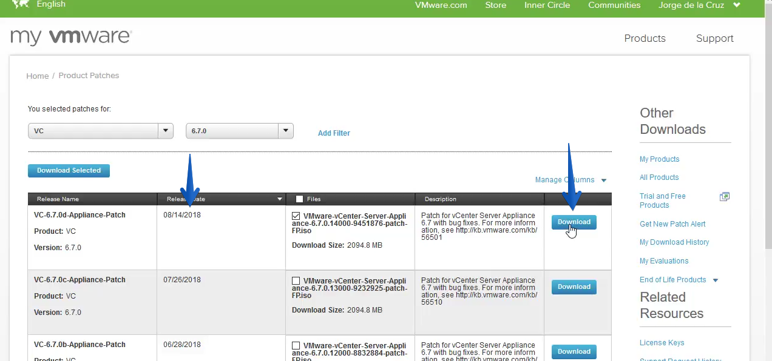Open the Products menu
The height and width of the screenshot is (361, 772).
click(645, 38)
